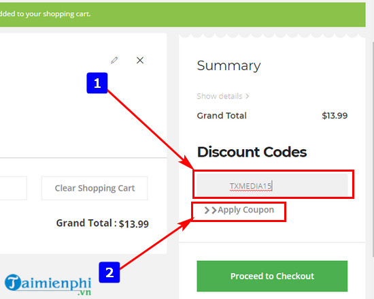Click the blue number 2 marker
This screenshot has height=299, width=374.
click(109, 272)
